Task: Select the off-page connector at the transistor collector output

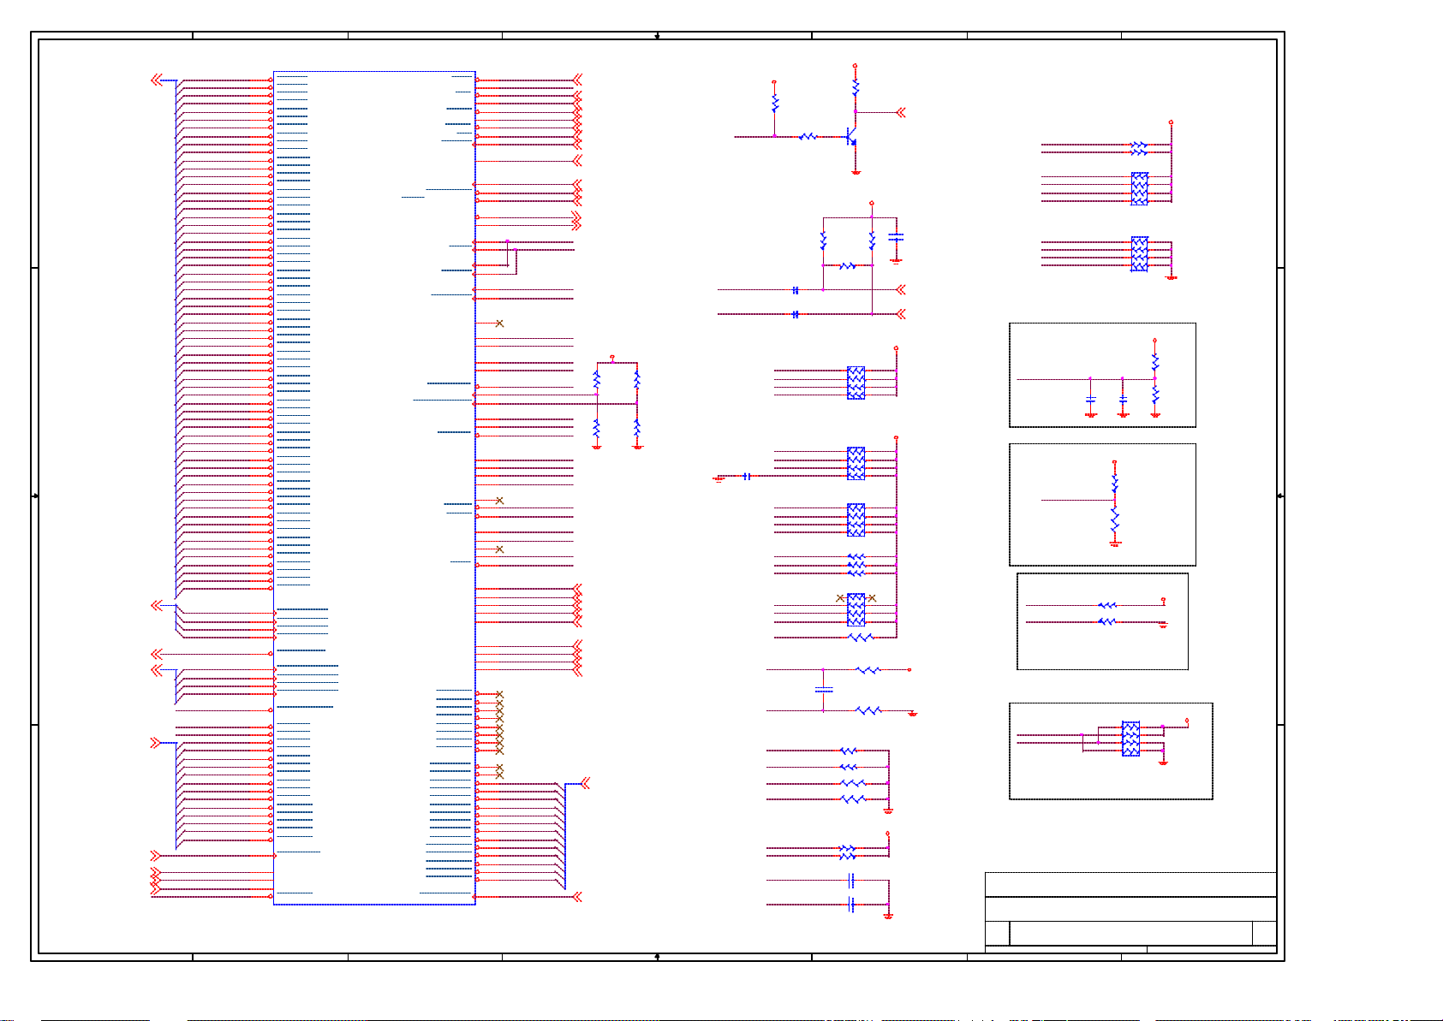Action: (x=900, y=112)
